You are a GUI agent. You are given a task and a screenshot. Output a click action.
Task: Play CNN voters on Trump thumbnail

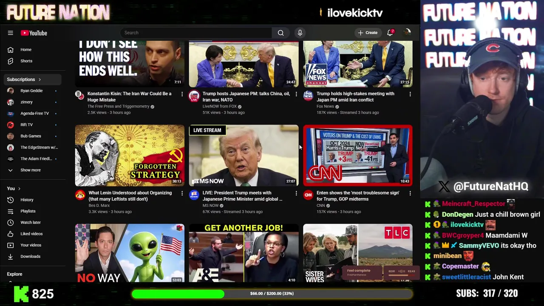[358, 156]
